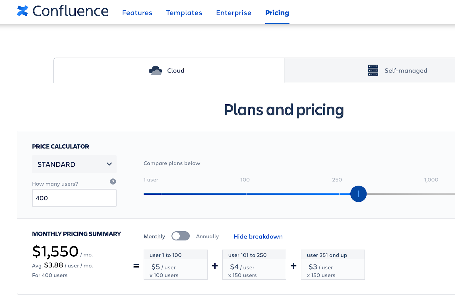Open the STANDARD plan dropdown
This screenshot has width=455, height=299.
tap(74, 164)
